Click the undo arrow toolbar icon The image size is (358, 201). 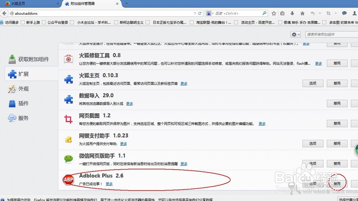(x=313, y=14)
